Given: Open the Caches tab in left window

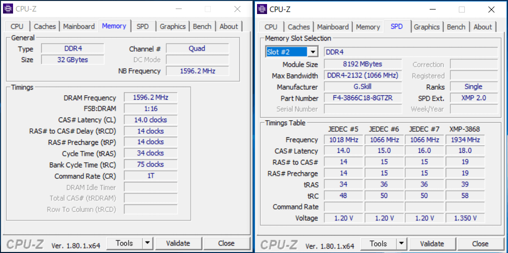Looking at the screenshot, I should [x=45, y=27].
